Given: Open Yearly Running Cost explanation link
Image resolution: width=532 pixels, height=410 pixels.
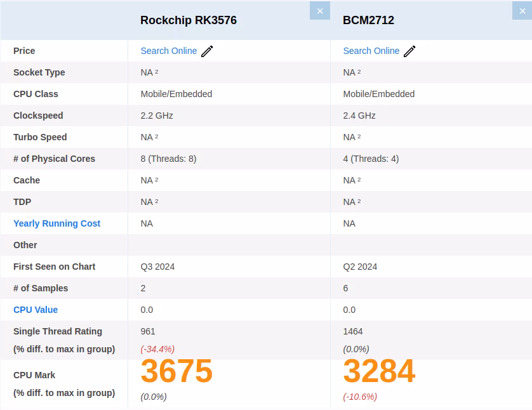Looking at the screenshot, I should 57,223.
